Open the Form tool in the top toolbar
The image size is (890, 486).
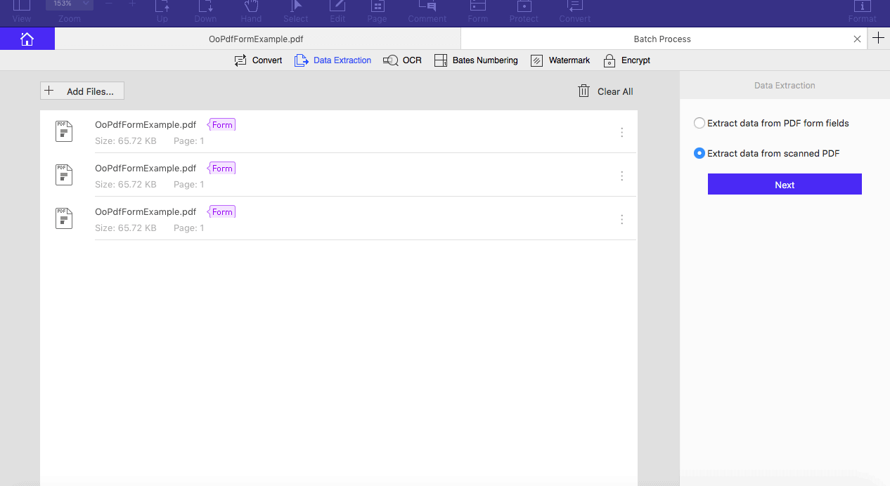tap(477, 10)
